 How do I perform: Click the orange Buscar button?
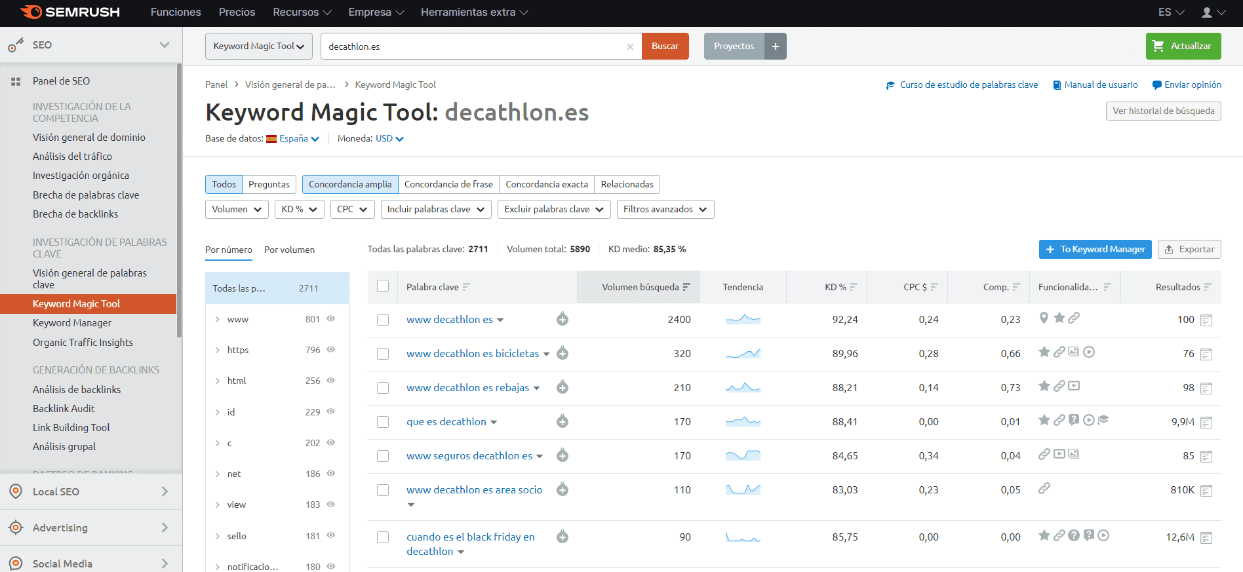[x=665, y=47]
